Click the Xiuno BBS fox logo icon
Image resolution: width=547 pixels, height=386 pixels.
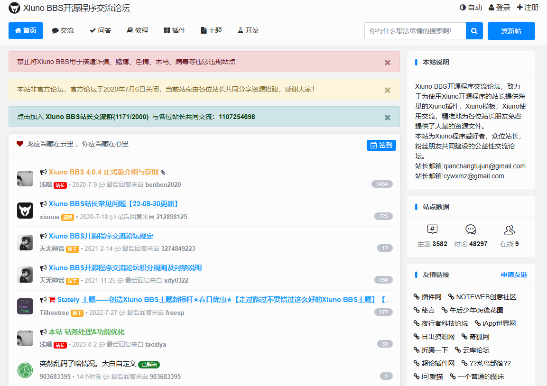[x=14, y=8]
